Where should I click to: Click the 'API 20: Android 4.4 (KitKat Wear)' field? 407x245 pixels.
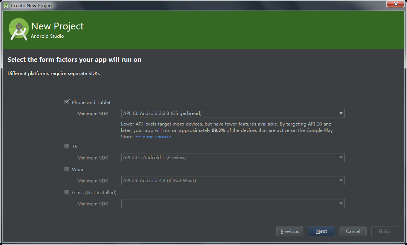click(229, 181)
